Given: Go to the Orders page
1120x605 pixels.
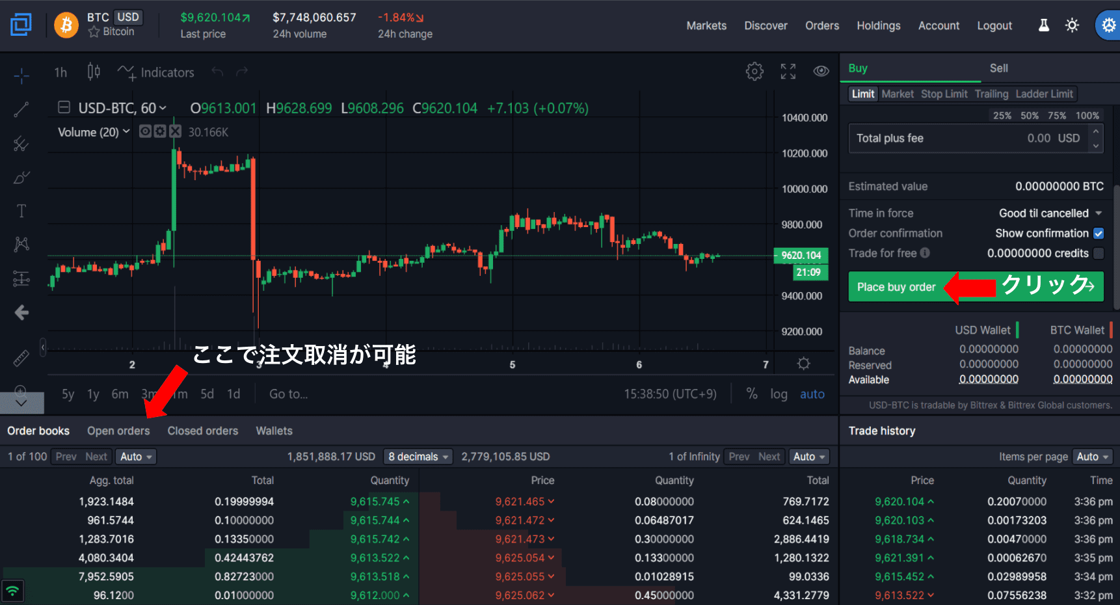Looking at the screenshot, I should click(x=822, y=25).
